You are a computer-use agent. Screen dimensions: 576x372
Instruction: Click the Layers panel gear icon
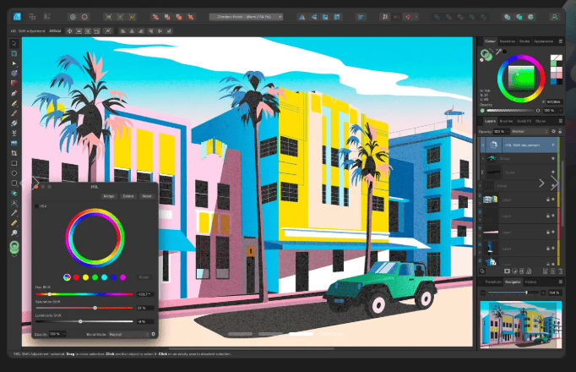[x=553, y=131]
